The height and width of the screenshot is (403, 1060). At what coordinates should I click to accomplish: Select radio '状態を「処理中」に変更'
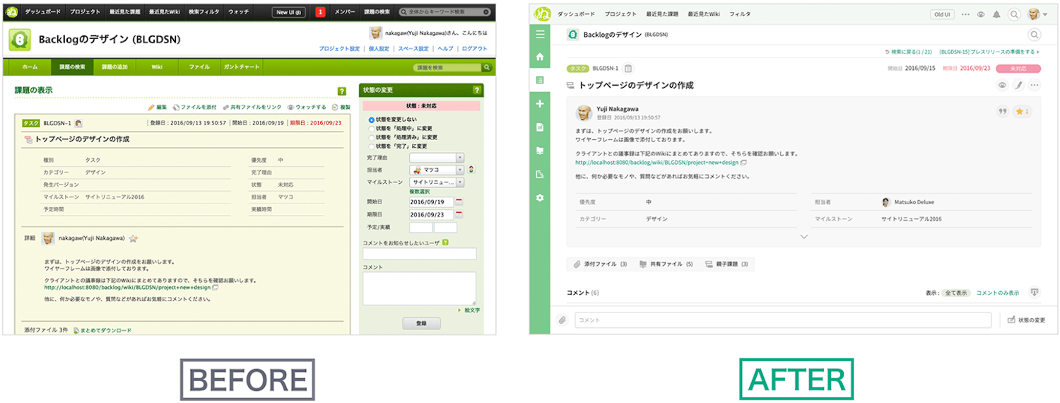click(x=372, y=129)
